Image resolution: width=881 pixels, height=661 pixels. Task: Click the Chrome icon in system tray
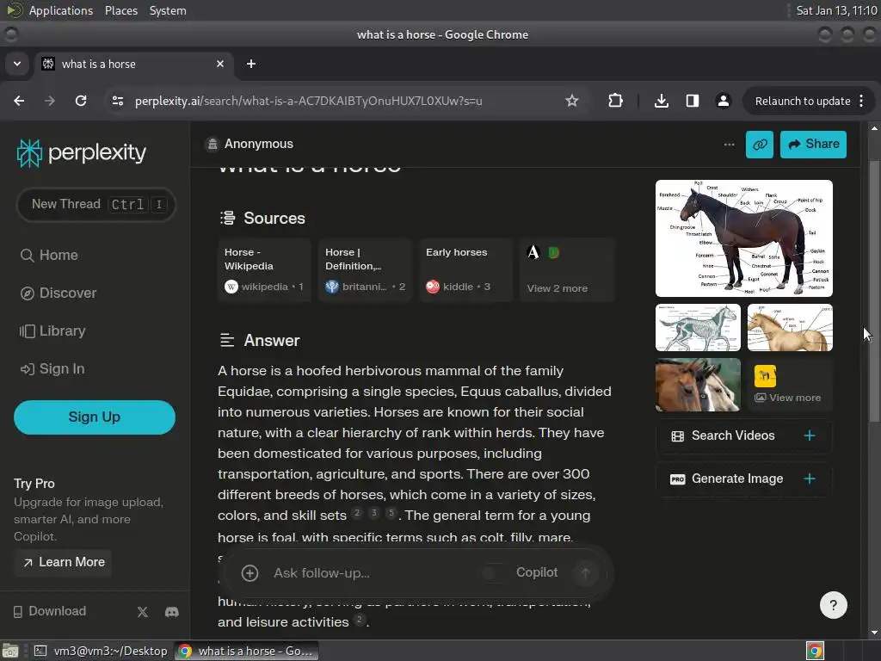815,651
